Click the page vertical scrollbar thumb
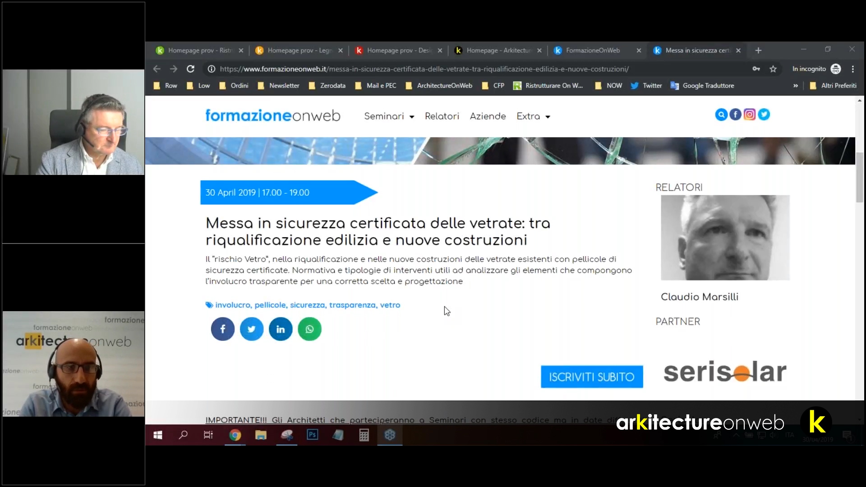 [860, 177]
